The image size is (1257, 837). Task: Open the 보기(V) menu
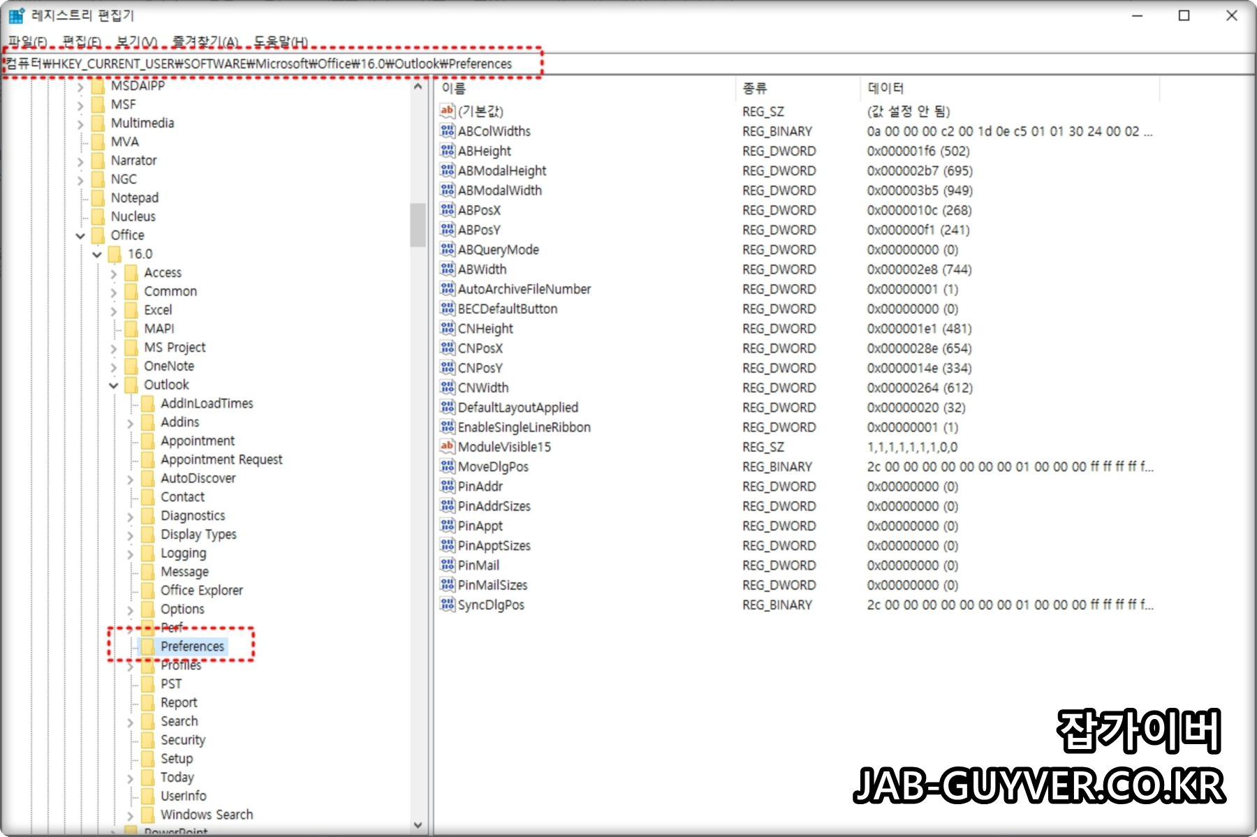[x=137, y=41]
